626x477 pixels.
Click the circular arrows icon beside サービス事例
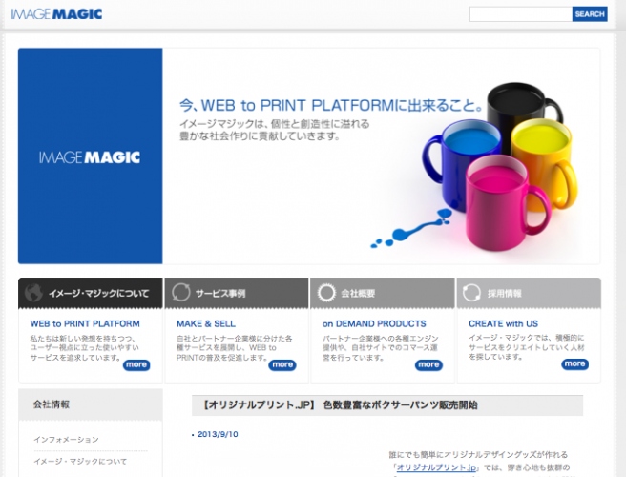click(181, 293)
